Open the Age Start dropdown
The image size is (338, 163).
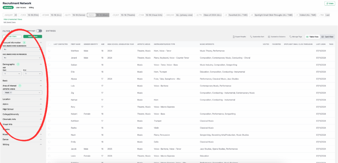pyautogui.click(x=12, y=74)
